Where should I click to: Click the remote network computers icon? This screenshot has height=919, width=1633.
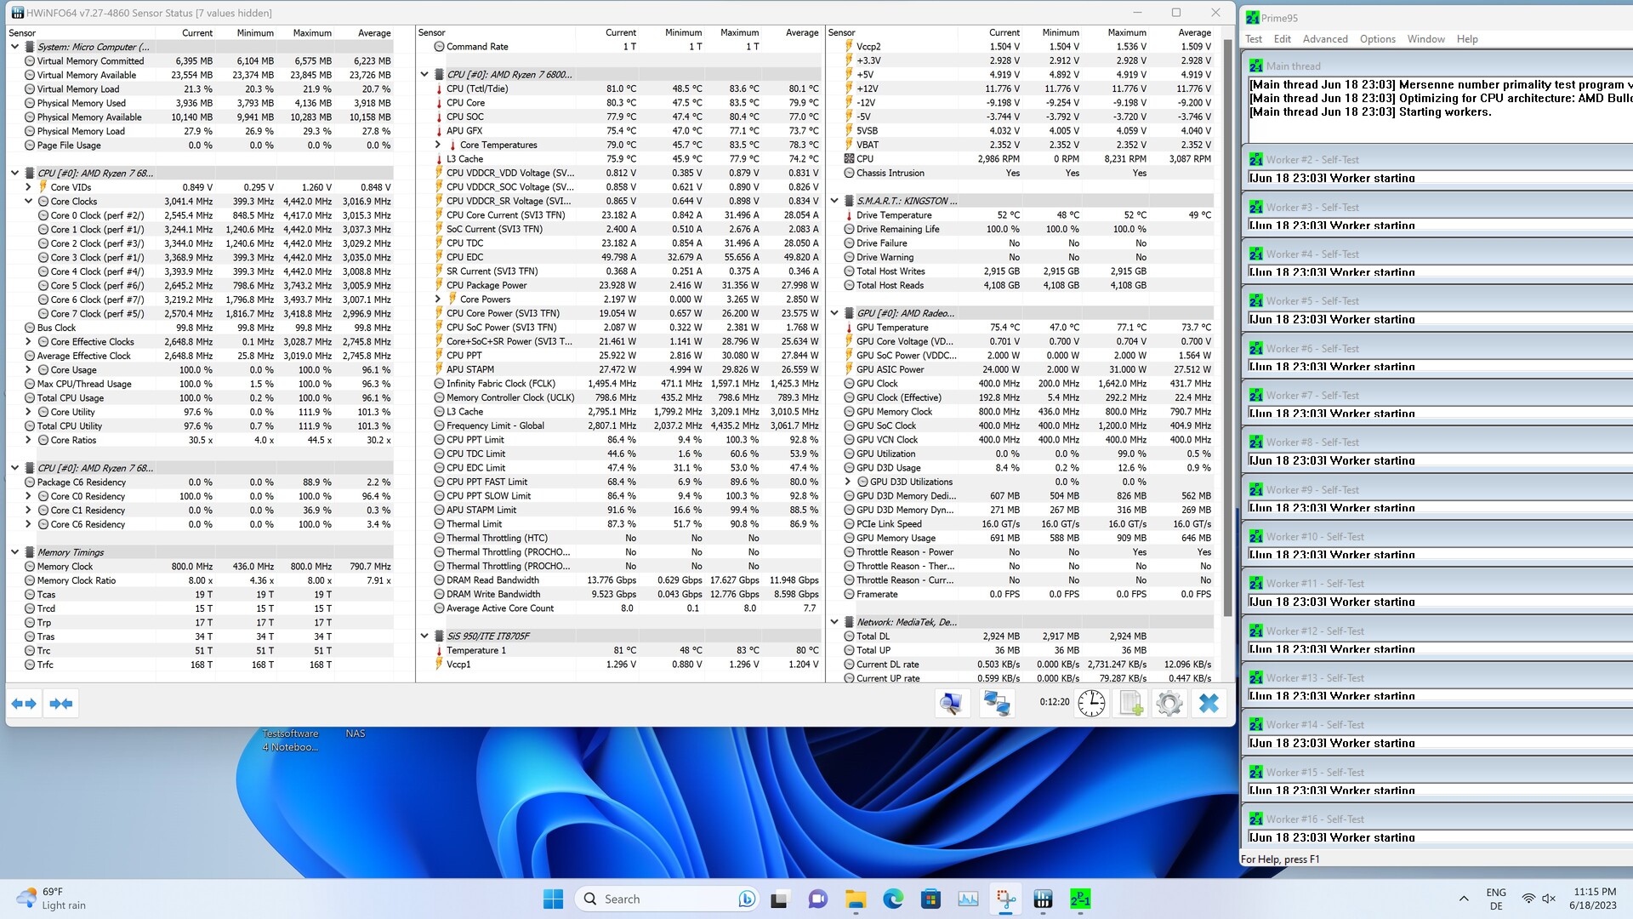(x=996, y=703)
